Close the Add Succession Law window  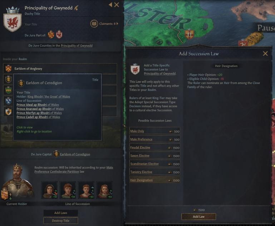(x=265, y=54)
